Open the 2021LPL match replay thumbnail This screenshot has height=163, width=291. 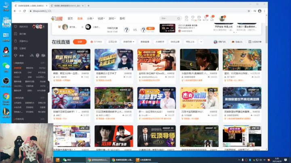tap(167, 28)
